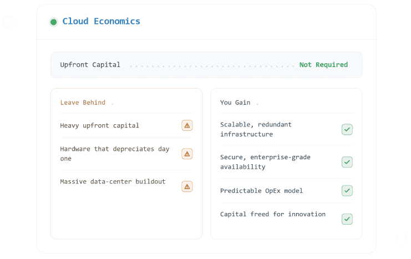This screenshot has height=259, width=411.
Task: Select the You Gain heading
Action: pos(235,103)
